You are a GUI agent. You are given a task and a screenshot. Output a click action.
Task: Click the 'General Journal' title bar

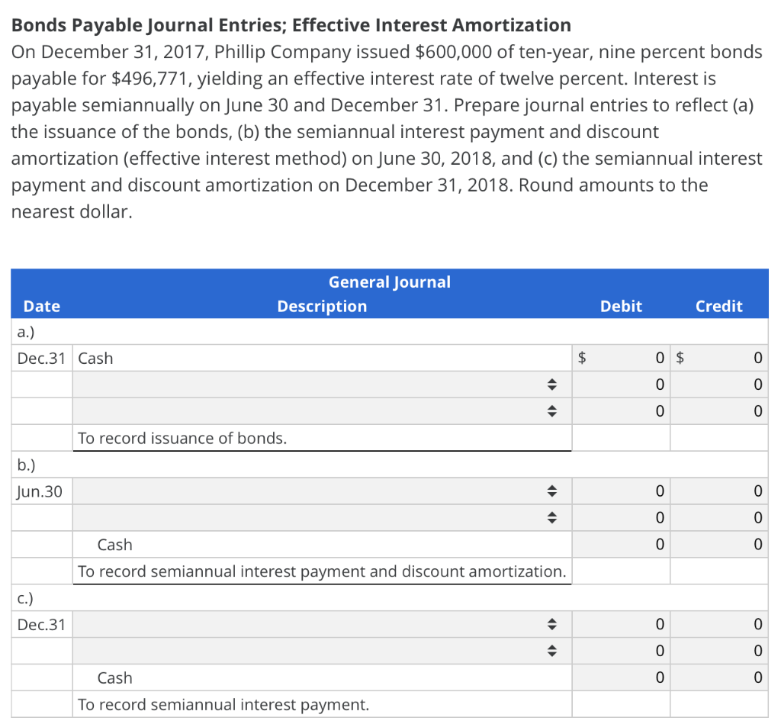coord(389,282)
